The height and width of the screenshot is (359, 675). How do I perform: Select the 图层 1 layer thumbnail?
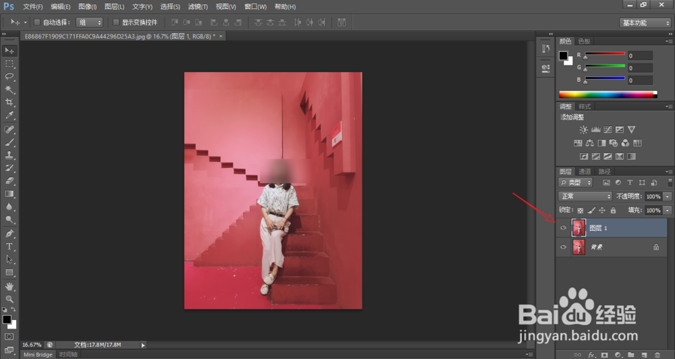click(578, 228)
